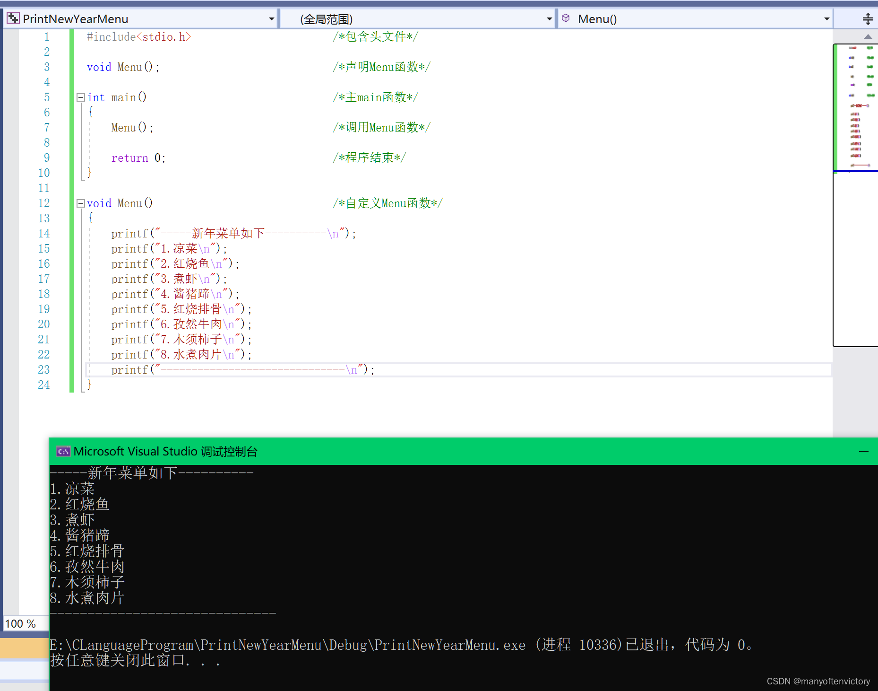Image resolution: width=878 pixels, height=691 pixels.
Task: Click the last printf dashes line
Action: (x=243, y=370)
